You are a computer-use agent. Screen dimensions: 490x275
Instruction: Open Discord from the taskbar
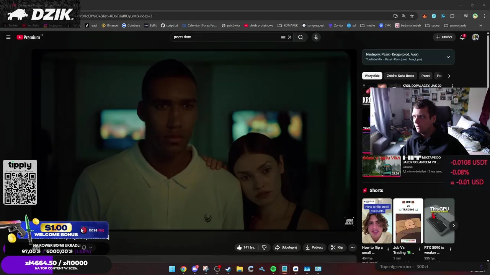[x=194, y=269]
